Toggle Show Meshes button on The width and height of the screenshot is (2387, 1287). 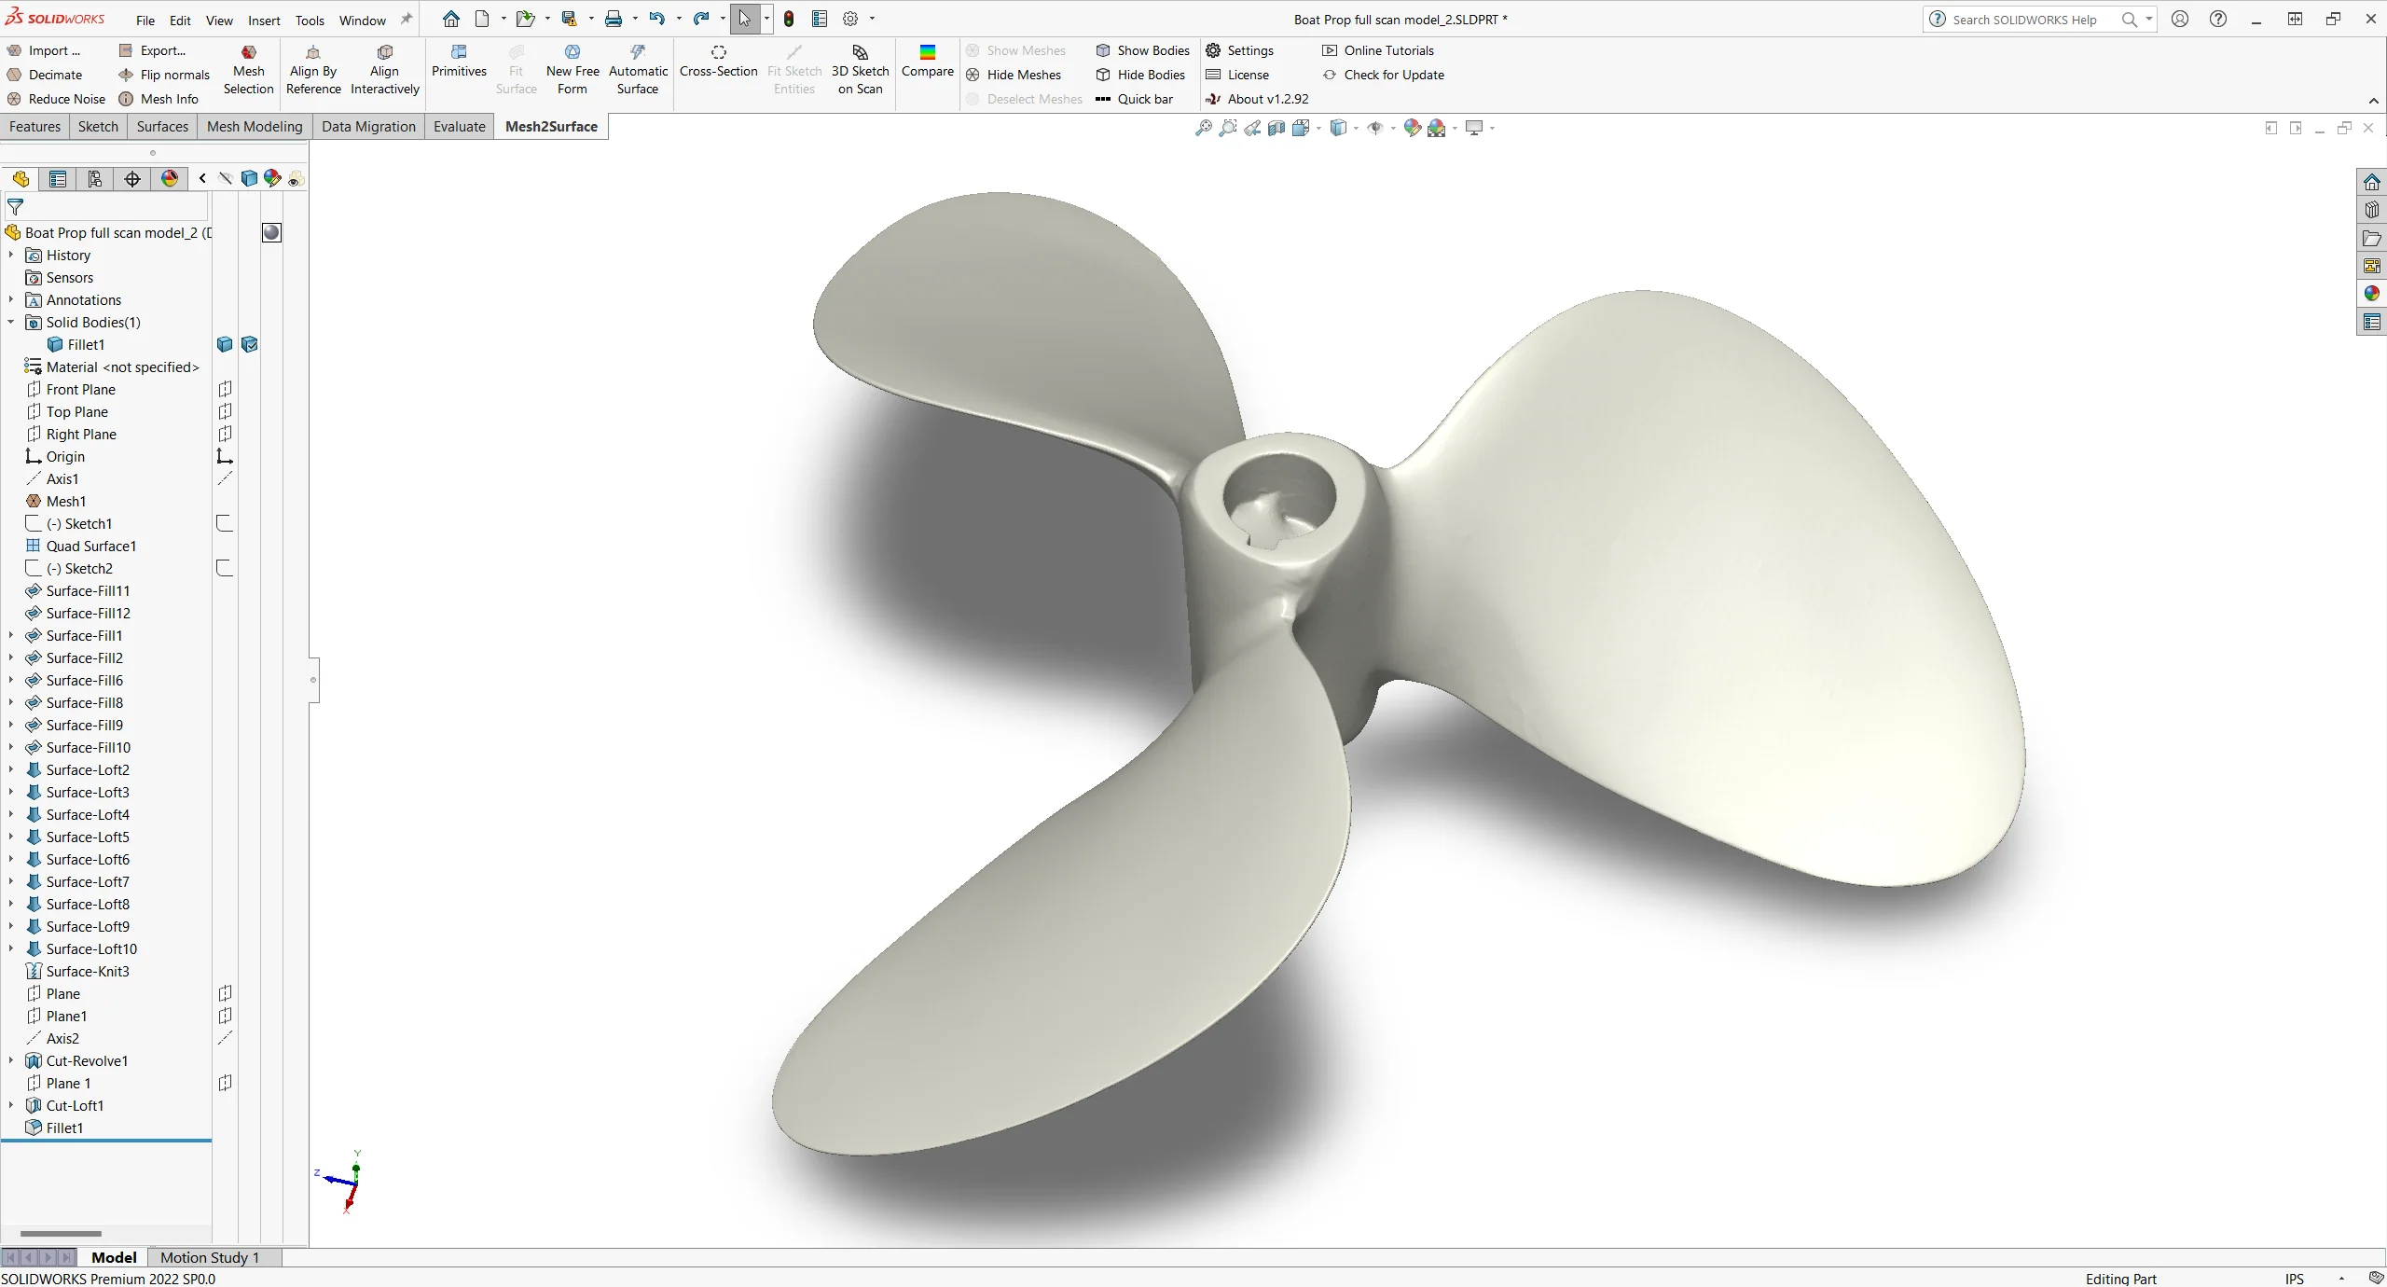1027,49
